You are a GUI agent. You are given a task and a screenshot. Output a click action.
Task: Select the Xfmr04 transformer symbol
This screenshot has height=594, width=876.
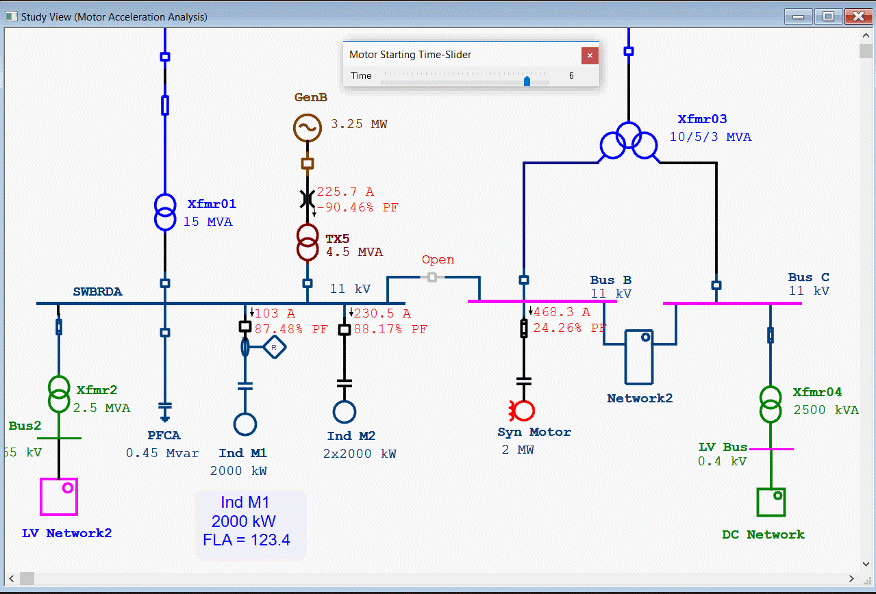tap(771, 404)
